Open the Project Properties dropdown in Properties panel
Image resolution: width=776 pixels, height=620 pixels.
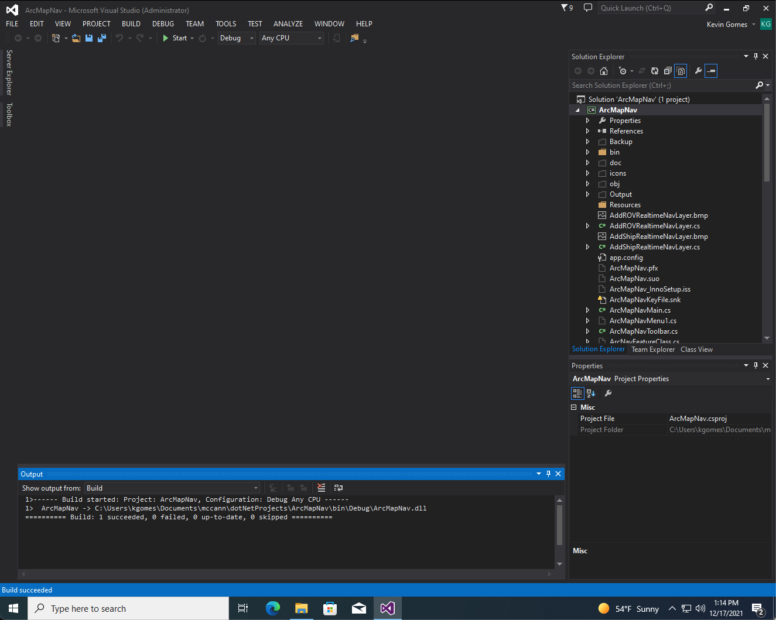pos(768,379)
